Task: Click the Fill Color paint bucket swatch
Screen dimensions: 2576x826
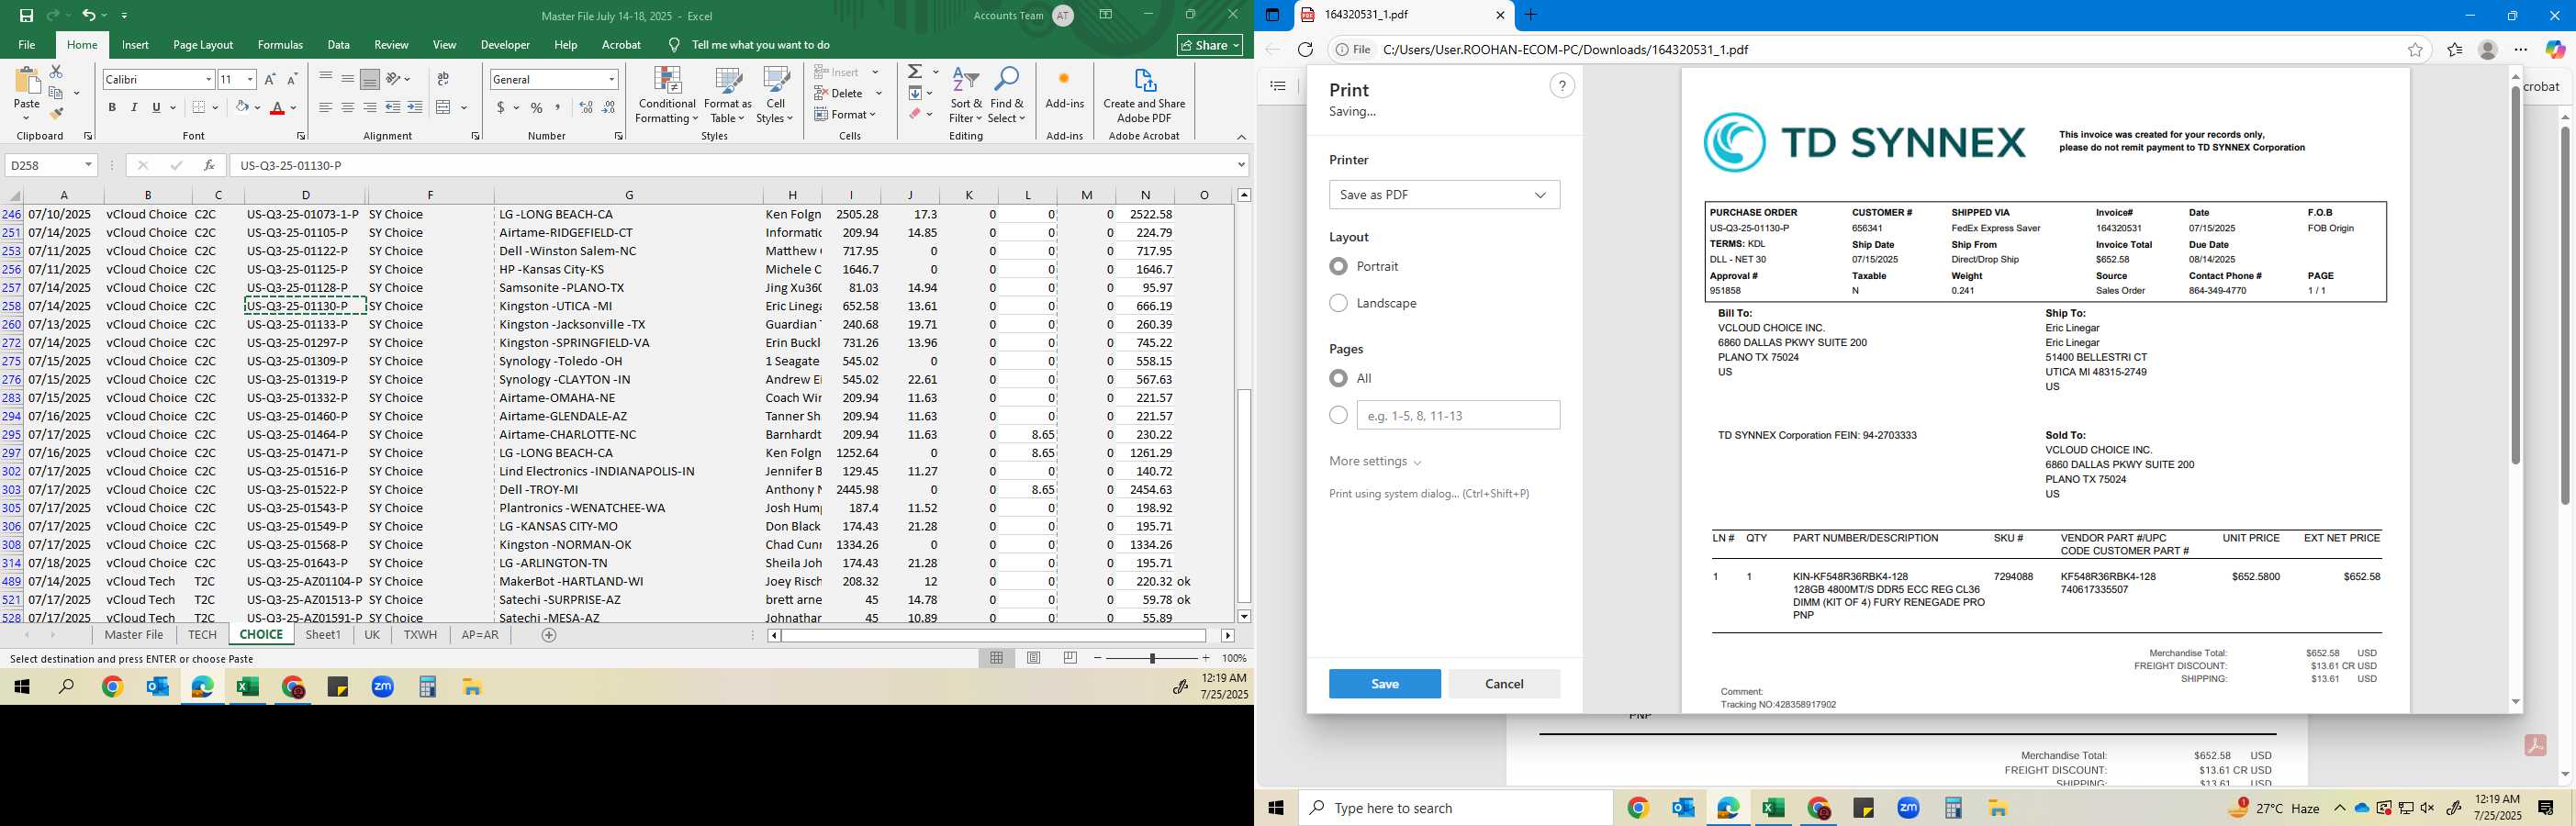Action: point(241,107)
